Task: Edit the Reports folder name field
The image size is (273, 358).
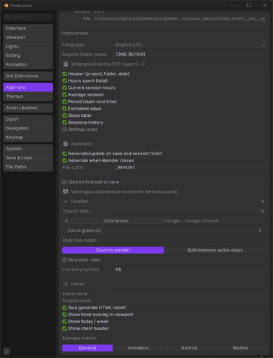Action: coord(190,55)
